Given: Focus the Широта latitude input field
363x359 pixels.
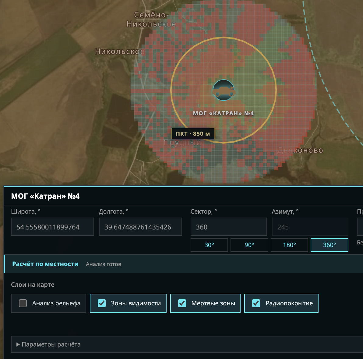Looking at the screenshot, I should click(x=53, y=227).
